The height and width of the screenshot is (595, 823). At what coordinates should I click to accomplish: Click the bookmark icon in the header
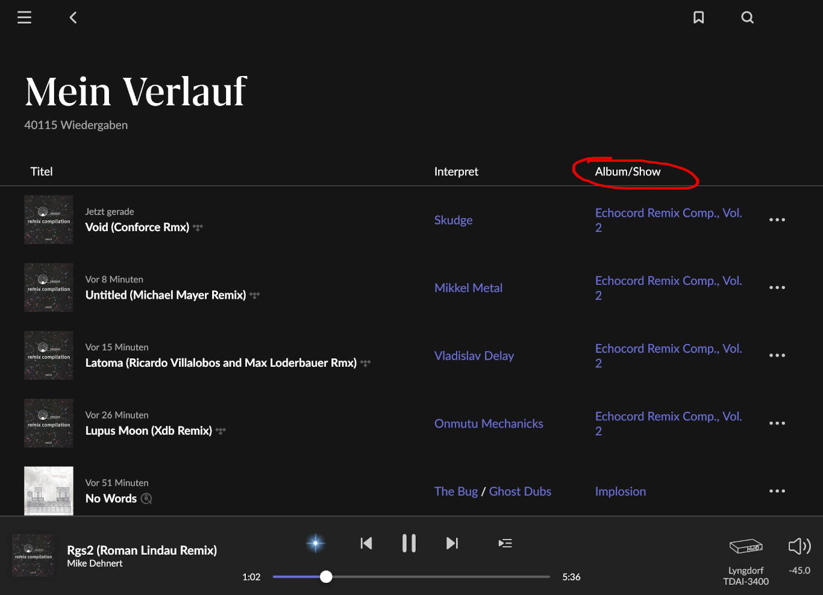click(698, 17)
